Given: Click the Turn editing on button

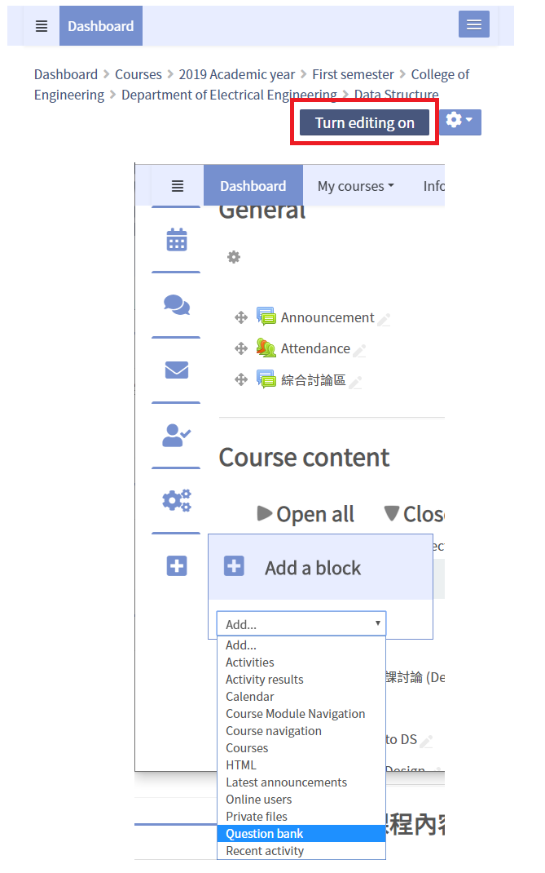Looking at the screenshot, I should [x=364, y=123].
